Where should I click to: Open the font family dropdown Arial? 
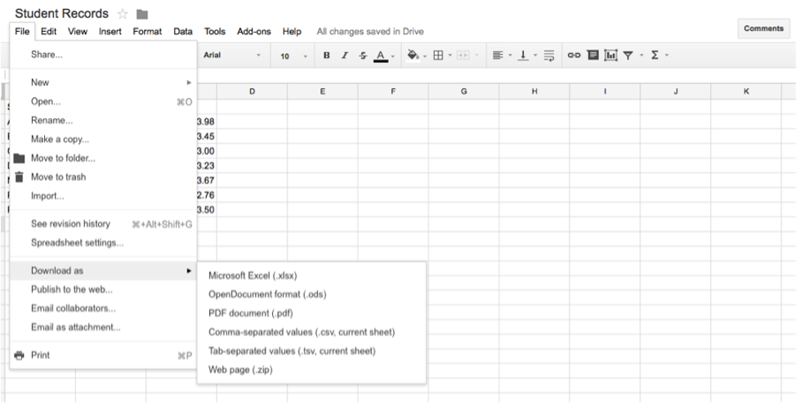pyautogui.click(x=232, y=55)
